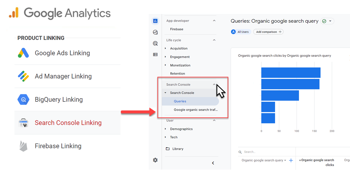Viewport: 350px width, 183px height.
Task: Select Search Console Linking option
Action: coord(68,123)
